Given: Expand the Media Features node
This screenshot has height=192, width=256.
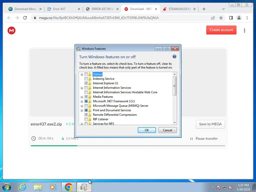Looking at the screenshot, I should (82, 97).
